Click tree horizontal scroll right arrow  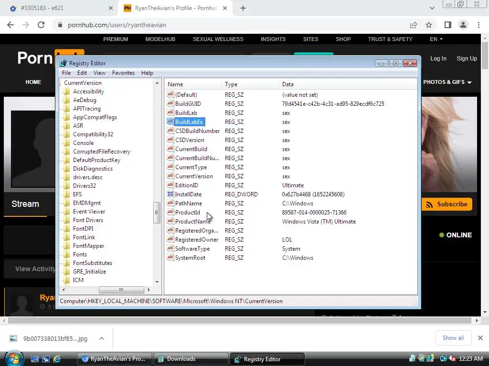coord(149,290)
